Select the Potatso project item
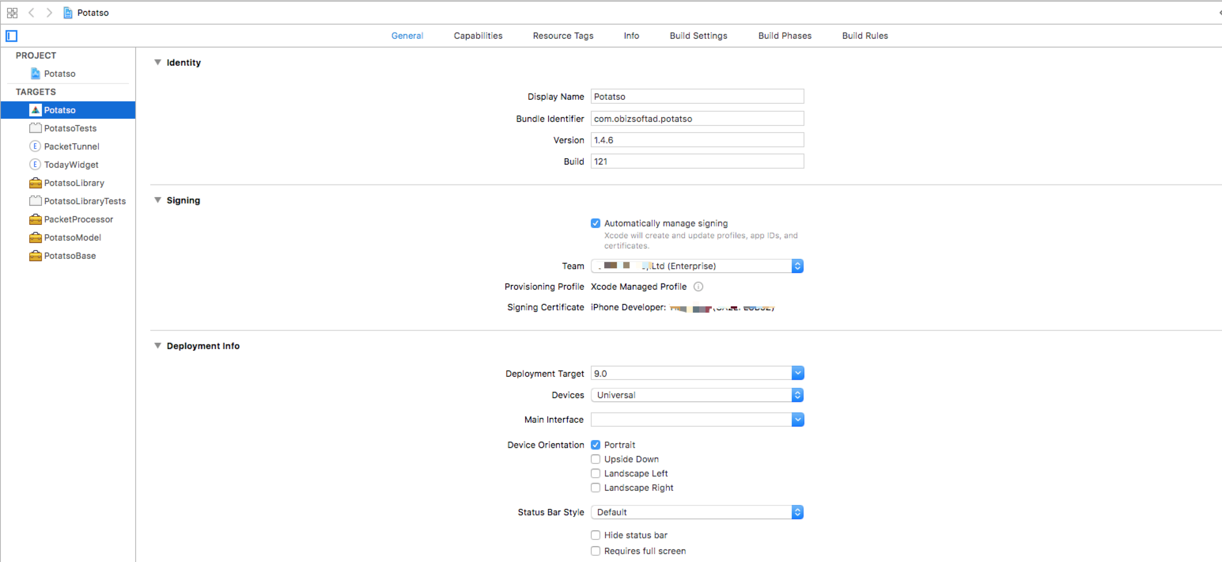The height and width of the screenshot is (562, 1222). click(x=59, y=74)
